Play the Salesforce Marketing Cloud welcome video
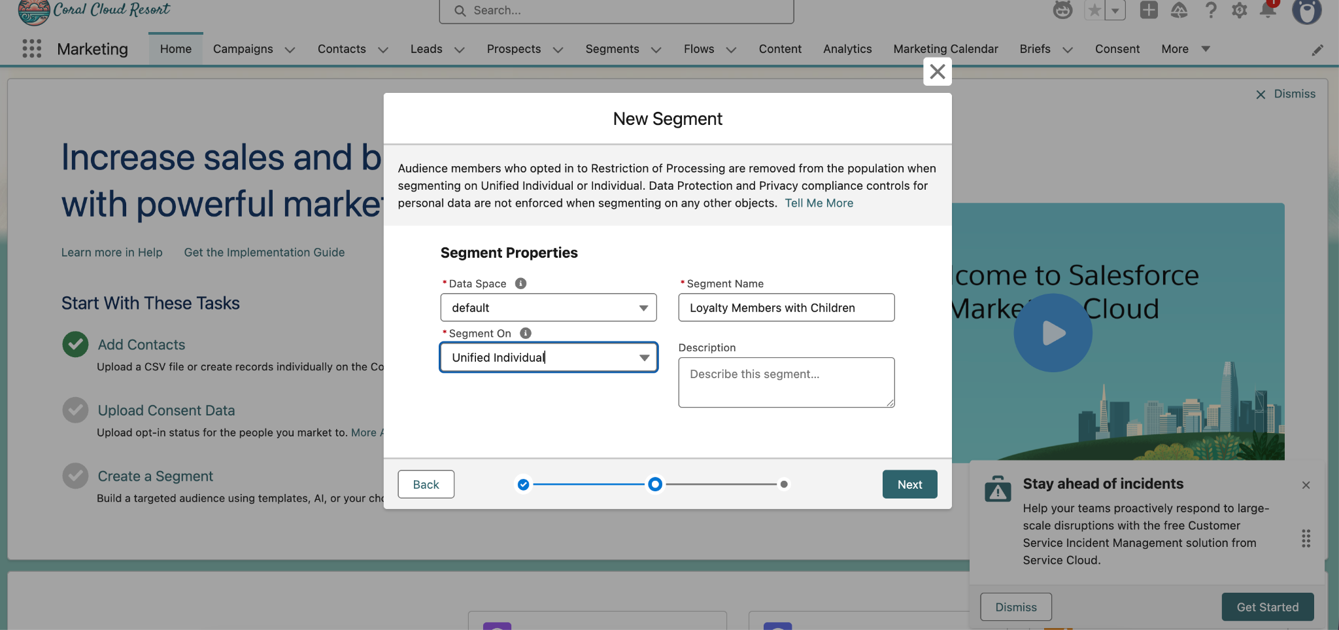Screen dimensions: 1339x630 pos(1053,333)
